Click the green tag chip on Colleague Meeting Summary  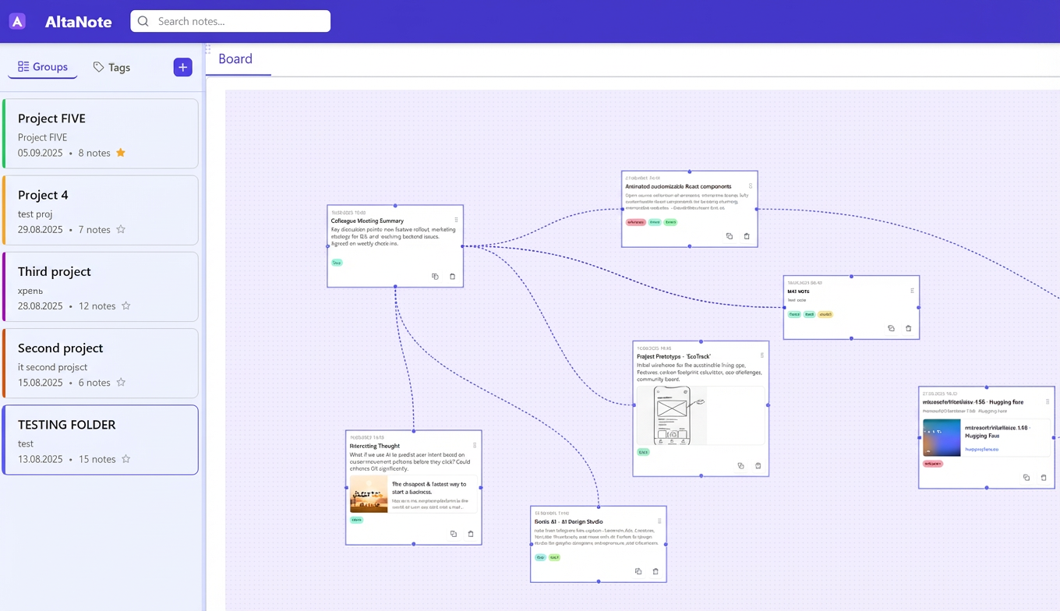click(337, 263)
